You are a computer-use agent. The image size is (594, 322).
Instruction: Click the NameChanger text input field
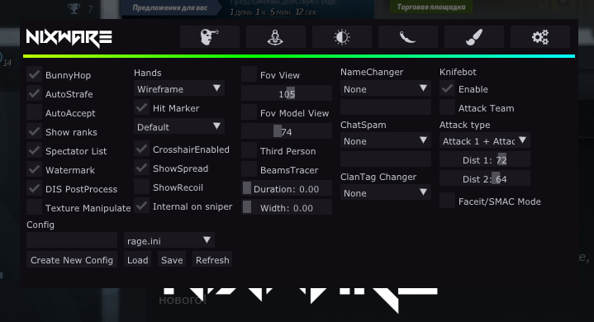[x=386, y=107]
